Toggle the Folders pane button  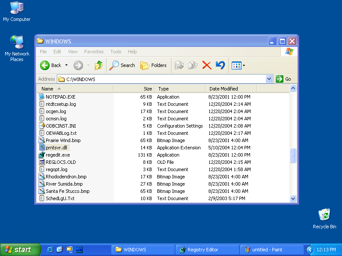153,65
